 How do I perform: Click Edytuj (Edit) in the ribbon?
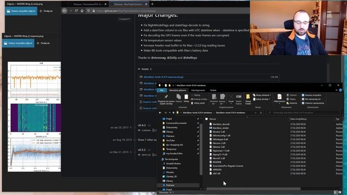291,99
